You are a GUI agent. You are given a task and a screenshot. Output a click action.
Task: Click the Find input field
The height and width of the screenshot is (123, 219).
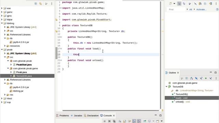coord(176,10)
